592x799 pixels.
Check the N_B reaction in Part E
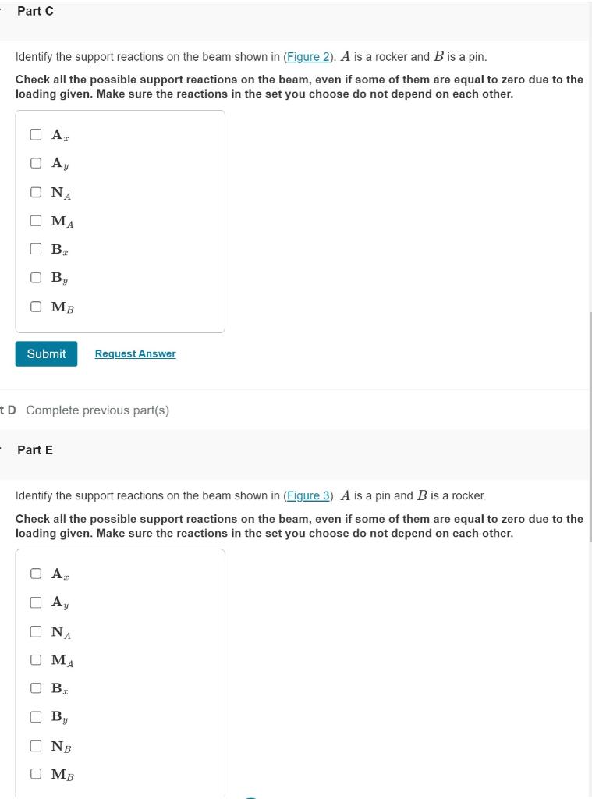tap(36, 745)
